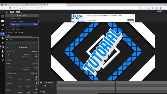The image size is (167, 94).
Task: Add keyframe with Rotation plus icon
Action: (x=37, y=83)
